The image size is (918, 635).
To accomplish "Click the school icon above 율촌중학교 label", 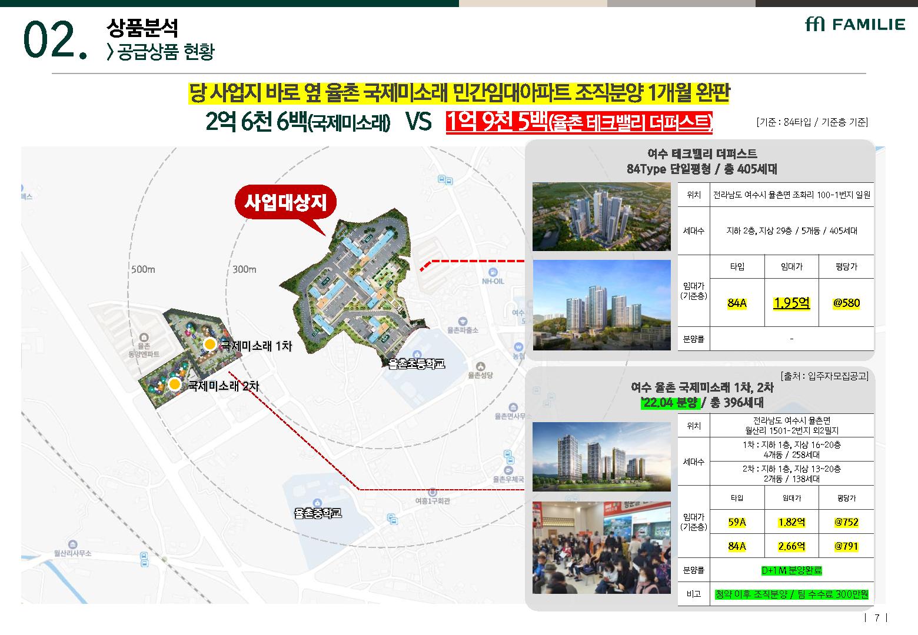I will click(318, 503).
